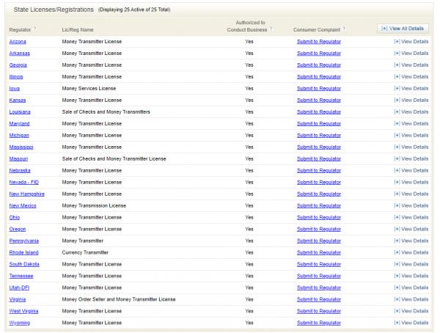Expand View Details for Georgia row

(411, 65)
